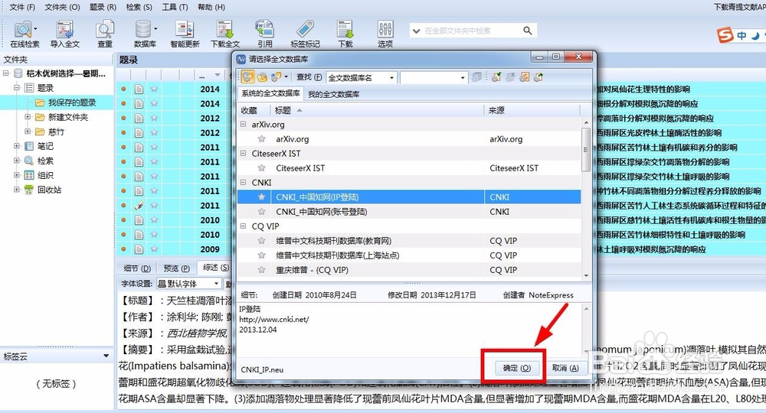Collapse the 标签云 panel arrow
This screenshot has width=766, height=413.
point(106,356)
